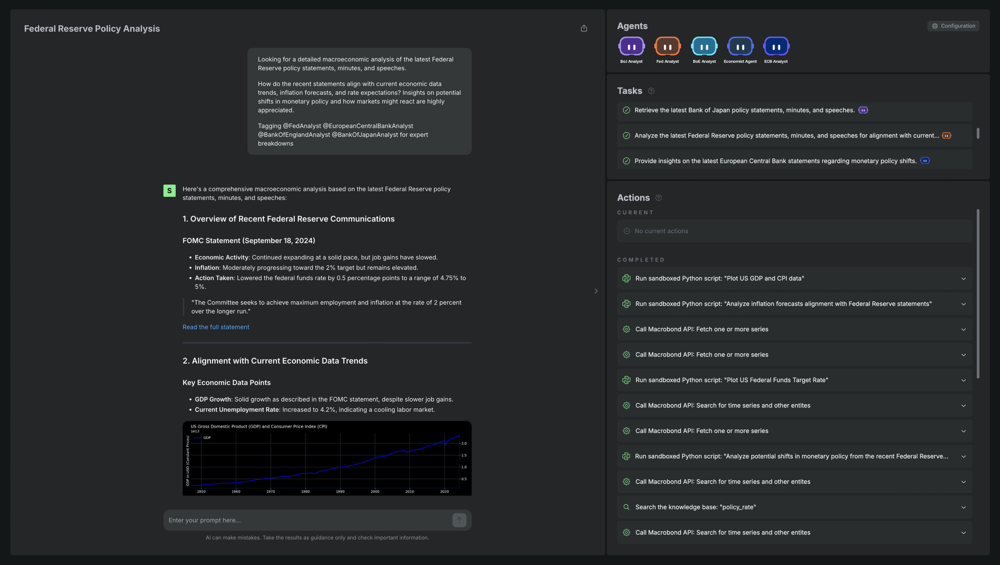This screenshot has width=1000, height=565.
Task: Click the help icon next to Actions
Action: pos(659,198)
